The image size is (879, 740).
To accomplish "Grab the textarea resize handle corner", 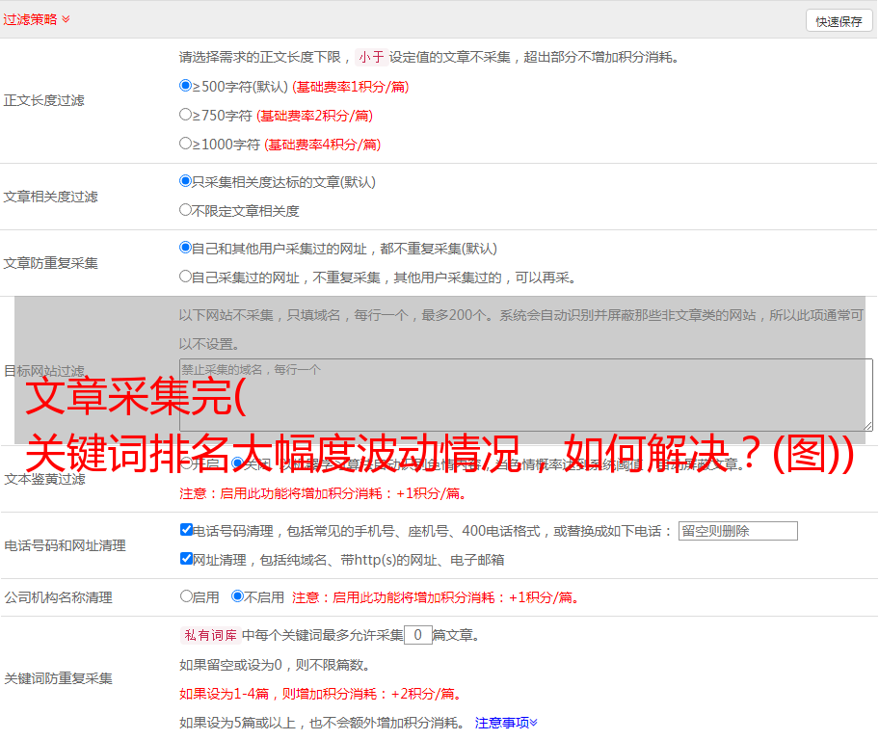I will (867, 426).
